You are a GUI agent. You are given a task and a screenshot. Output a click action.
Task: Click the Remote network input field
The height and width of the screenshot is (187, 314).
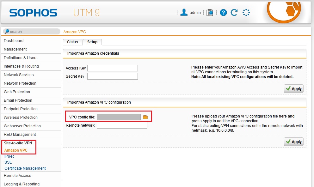[x=122, y=125]
